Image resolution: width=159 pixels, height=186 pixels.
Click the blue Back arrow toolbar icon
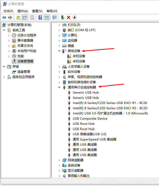click(x=4, y=17)
